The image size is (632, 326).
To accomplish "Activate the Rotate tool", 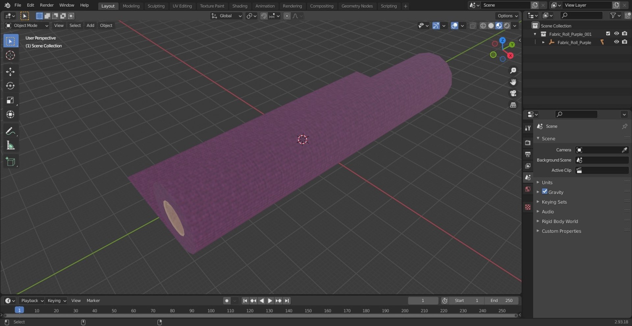I will [11, 86].
